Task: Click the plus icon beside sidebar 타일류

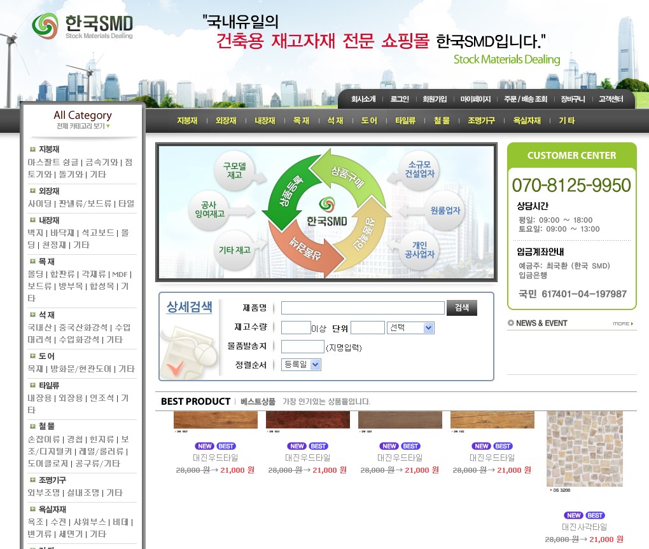Action: click(32, 385)
